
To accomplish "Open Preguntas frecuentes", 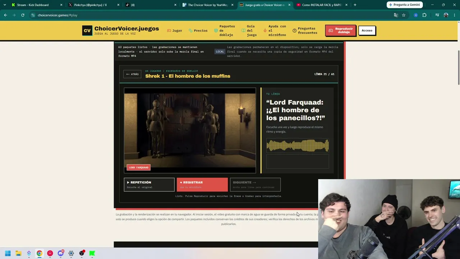I will [305, 31].
